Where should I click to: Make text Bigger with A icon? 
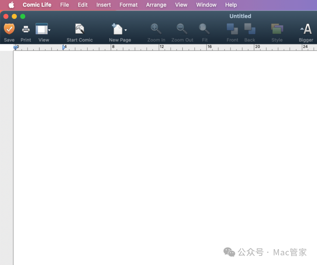tap(306, 29)
